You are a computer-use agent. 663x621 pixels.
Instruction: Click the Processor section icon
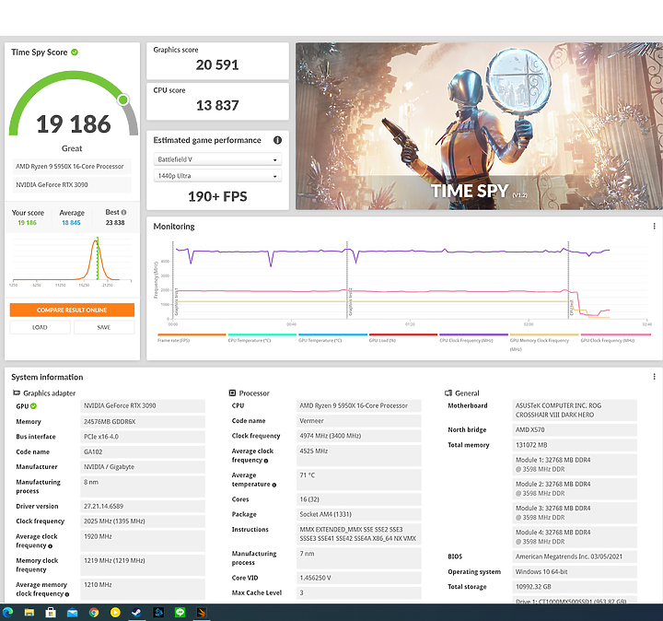click(232, 393)
